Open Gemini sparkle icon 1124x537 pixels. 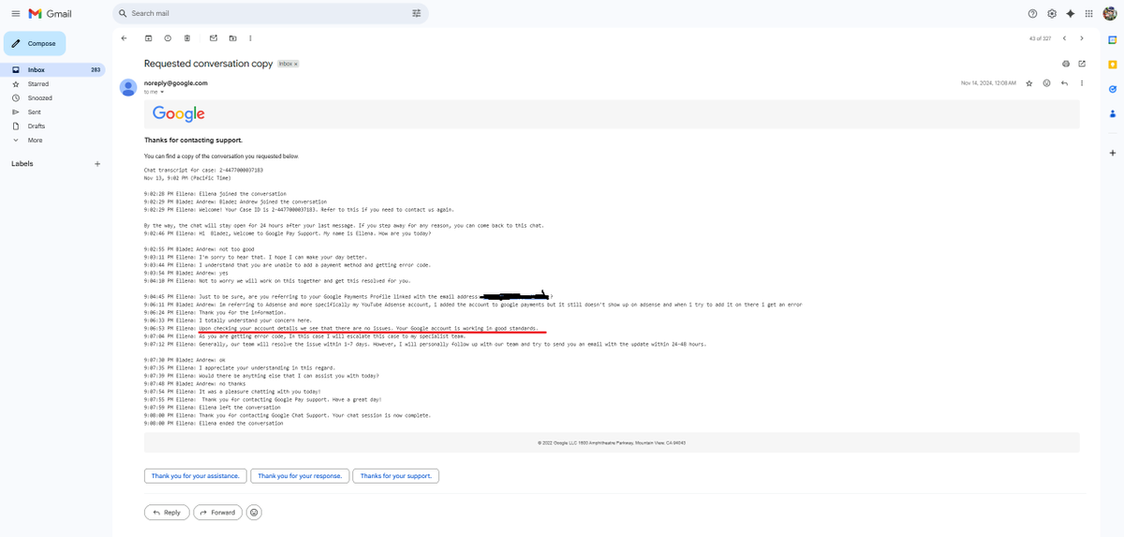[x=1070, y=14]
